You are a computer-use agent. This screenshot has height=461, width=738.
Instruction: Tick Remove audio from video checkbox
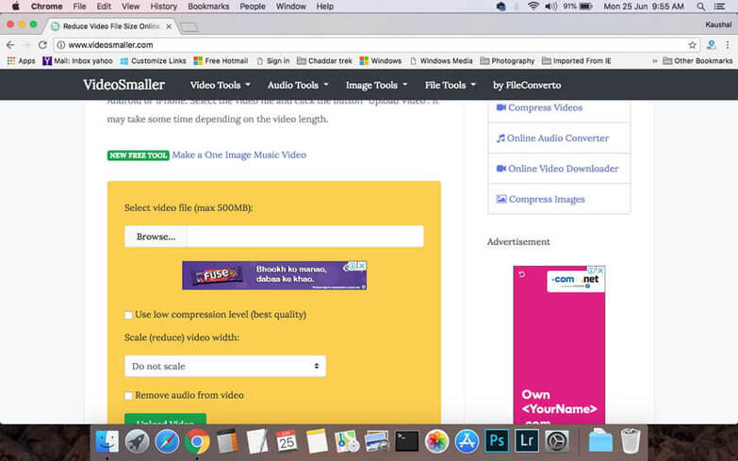point(128,396)
